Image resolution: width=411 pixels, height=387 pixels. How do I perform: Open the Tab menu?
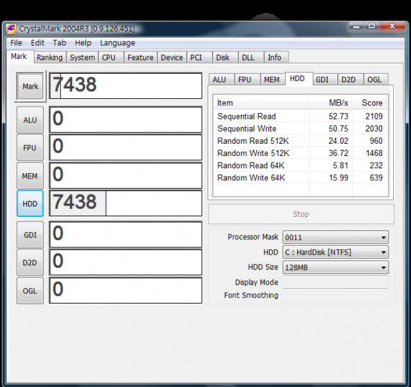pos(60,43)
